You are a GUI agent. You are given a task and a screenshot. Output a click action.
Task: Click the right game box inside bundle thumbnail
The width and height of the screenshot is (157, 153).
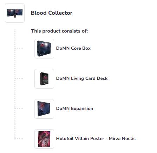(x=19, y=12)
